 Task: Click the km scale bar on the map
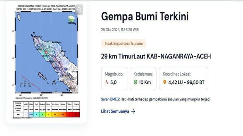[x=26, y=84]
